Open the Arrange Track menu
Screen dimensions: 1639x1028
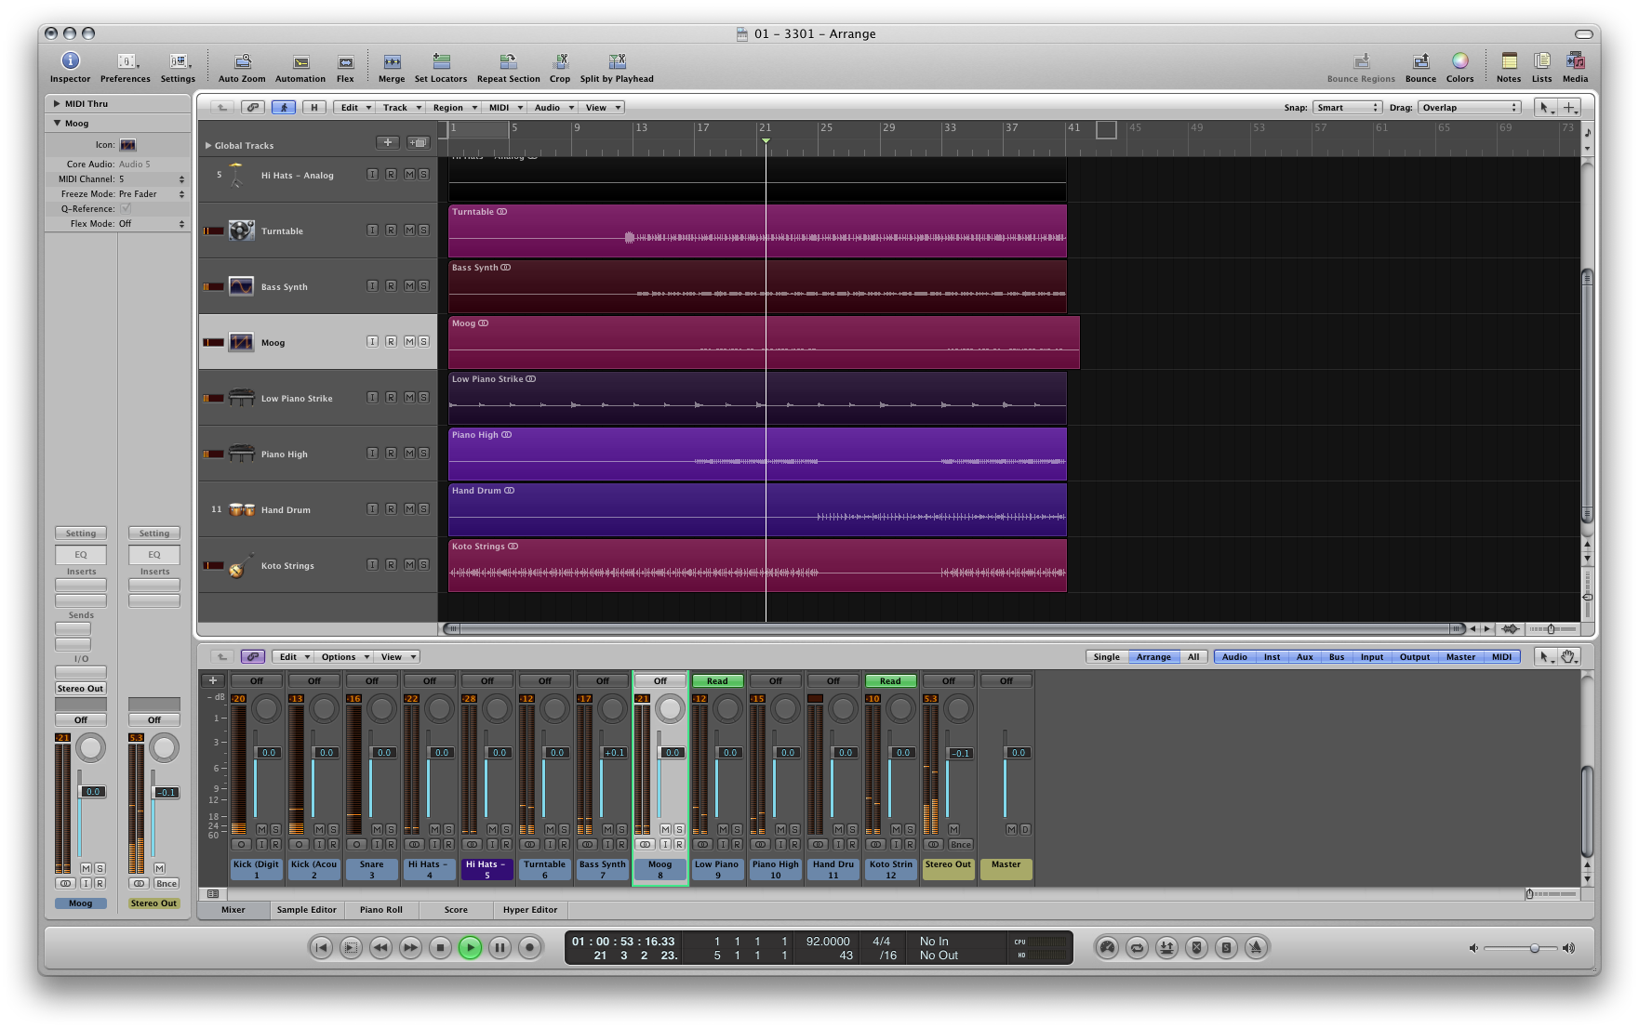point(400,108)
